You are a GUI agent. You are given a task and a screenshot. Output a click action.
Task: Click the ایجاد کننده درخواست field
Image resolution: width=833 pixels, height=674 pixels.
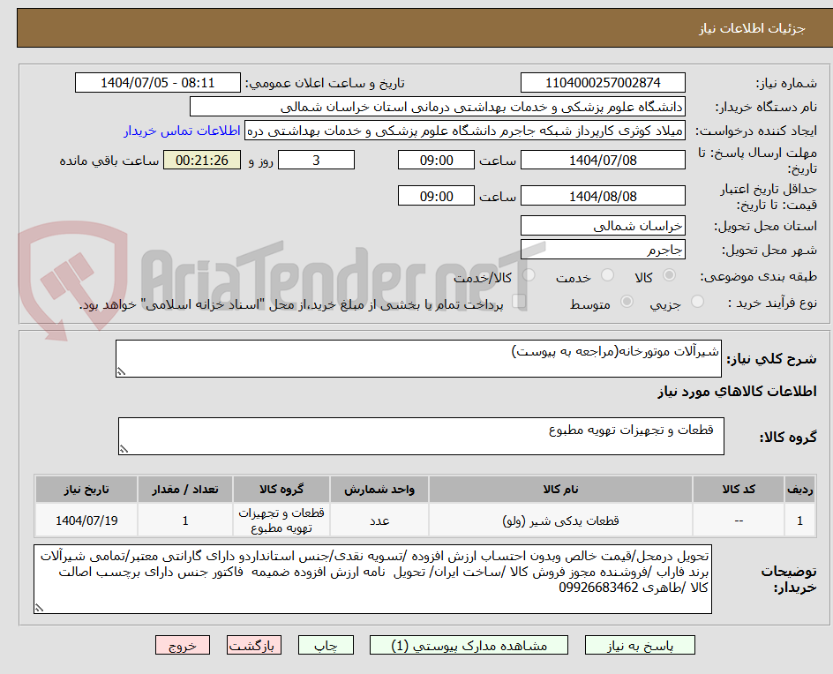pos(465,131)
